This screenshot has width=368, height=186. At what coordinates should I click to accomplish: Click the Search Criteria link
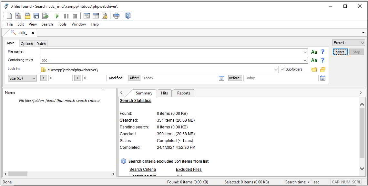click(142, 169)
